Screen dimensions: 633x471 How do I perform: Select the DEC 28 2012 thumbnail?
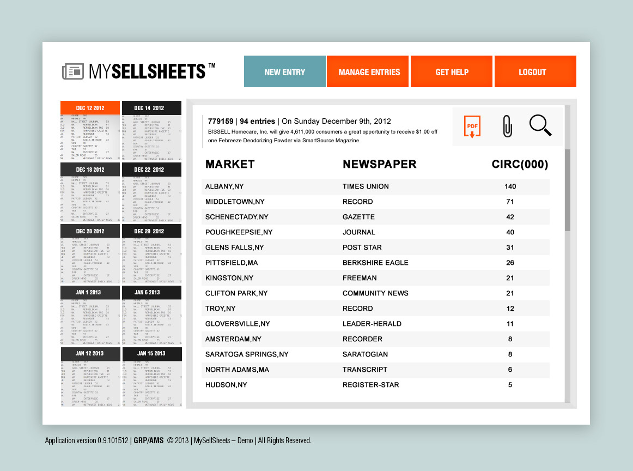tap(89, 231)
